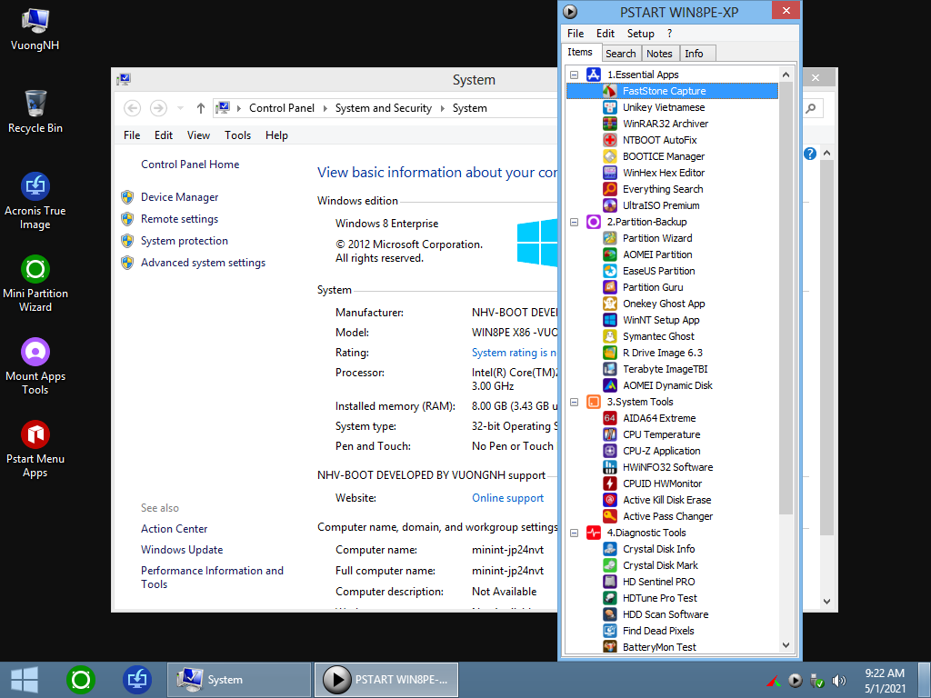
Task: Open WinRAR32 Archiver entry
Action: (x=665, y=124)
